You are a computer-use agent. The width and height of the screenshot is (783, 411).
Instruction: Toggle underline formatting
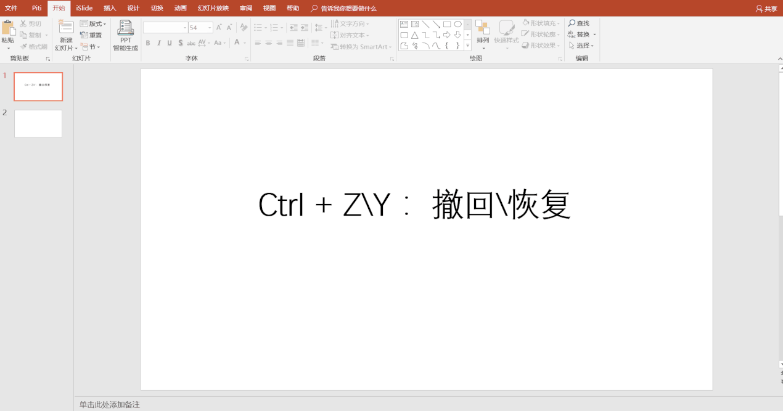[x=169, y=43]
